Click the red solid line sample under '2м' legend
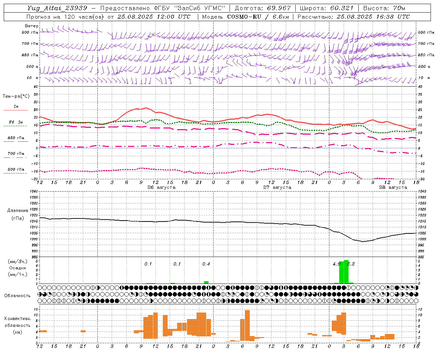Screen dimensions: 436x349 tap(16, 110)
